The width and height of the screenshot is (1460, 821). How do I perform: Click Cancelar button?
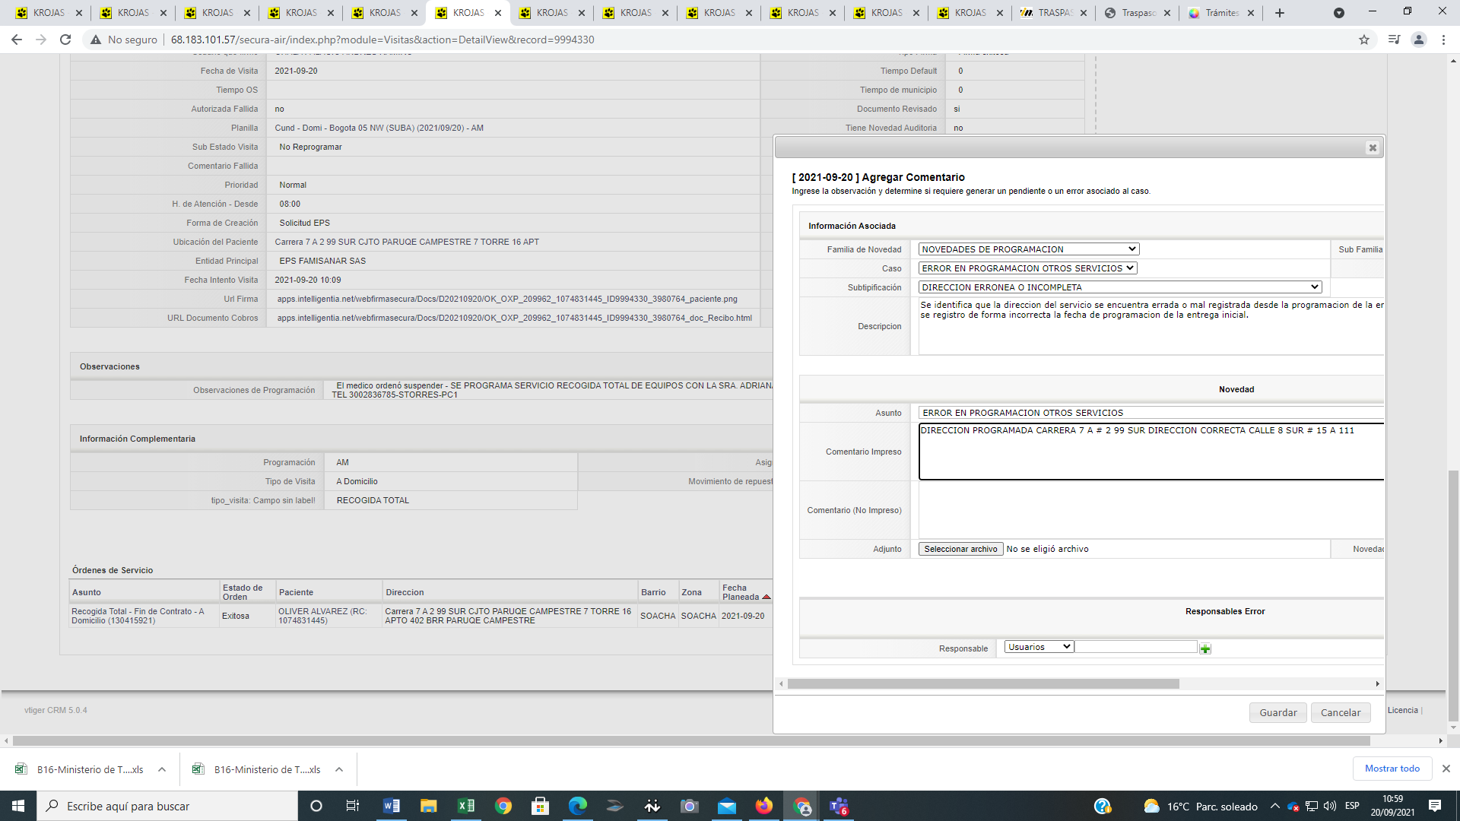[x=1341, y=712]
